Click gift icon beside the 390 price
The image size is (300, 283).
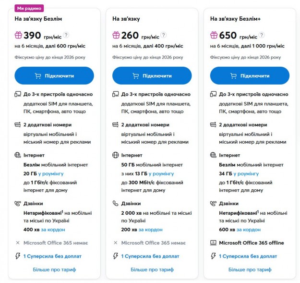point(18,35)
